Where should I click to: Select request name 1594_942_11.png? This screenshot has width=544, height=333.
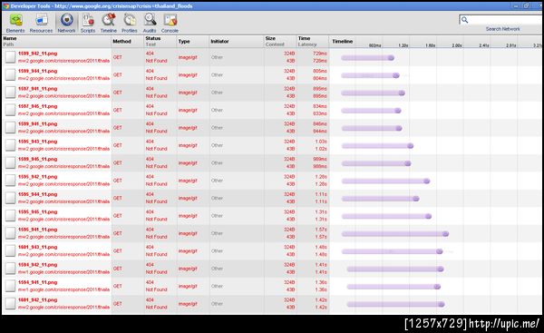[x=37, y=265]
